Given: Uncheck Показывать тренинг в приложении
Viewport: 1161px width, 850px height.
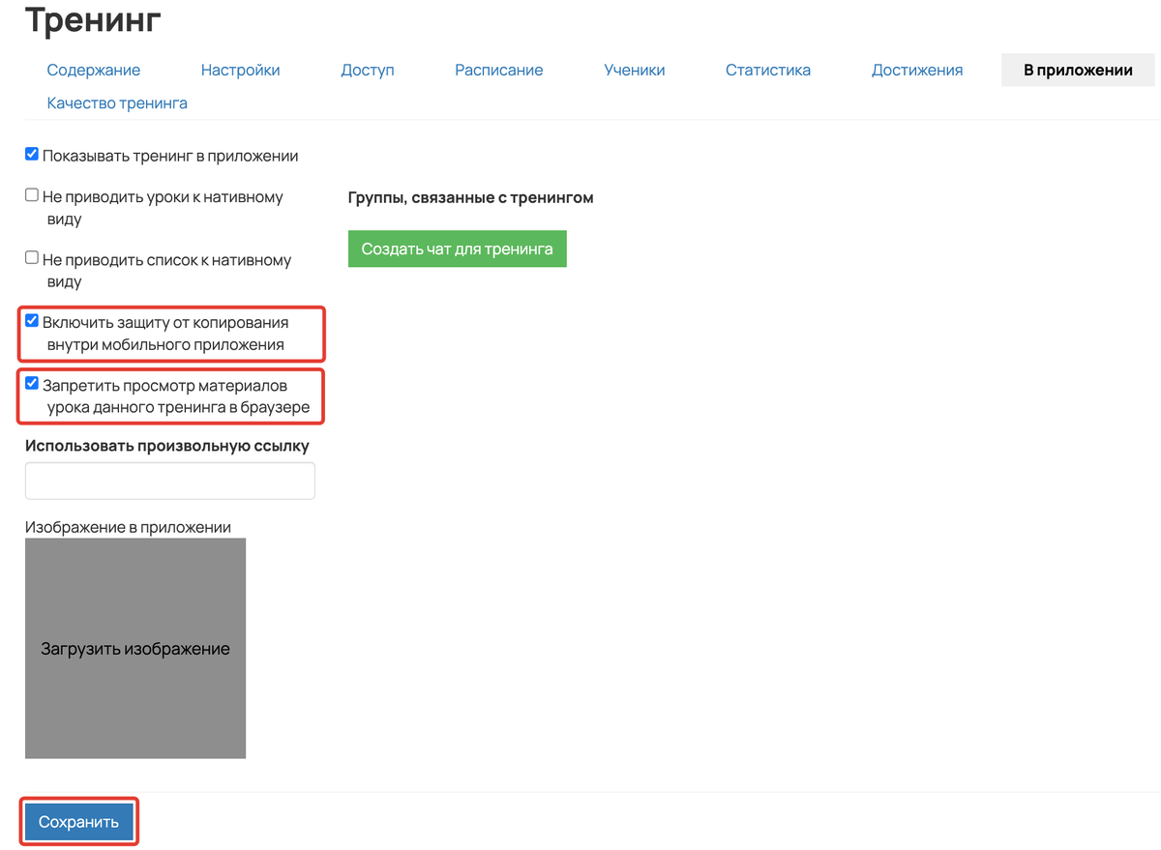Looking at the screenshot, I should [x=32, y=154].
